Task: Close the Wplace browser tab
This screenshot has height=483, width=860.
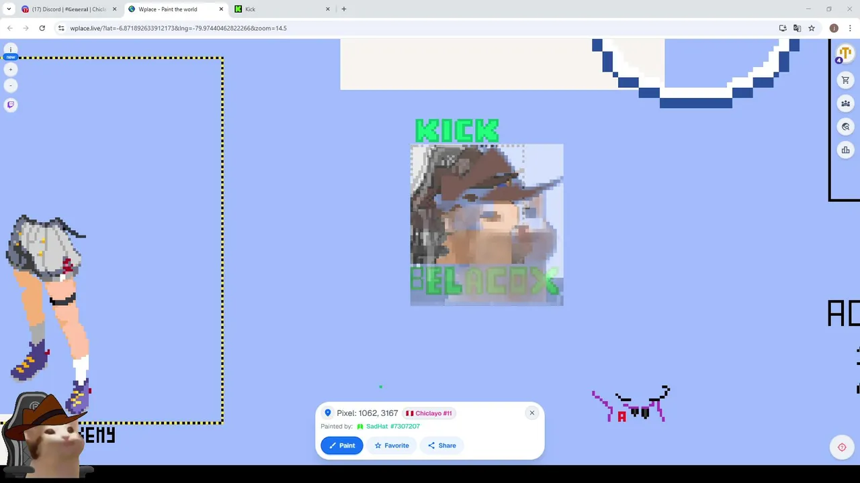Action: click(221, 9)
